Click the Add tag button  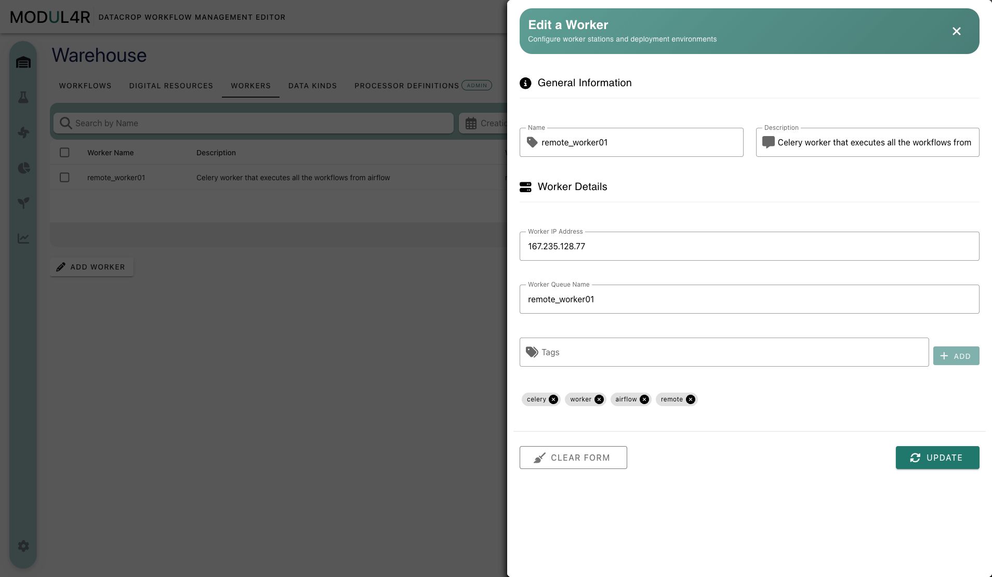point(956,356)
